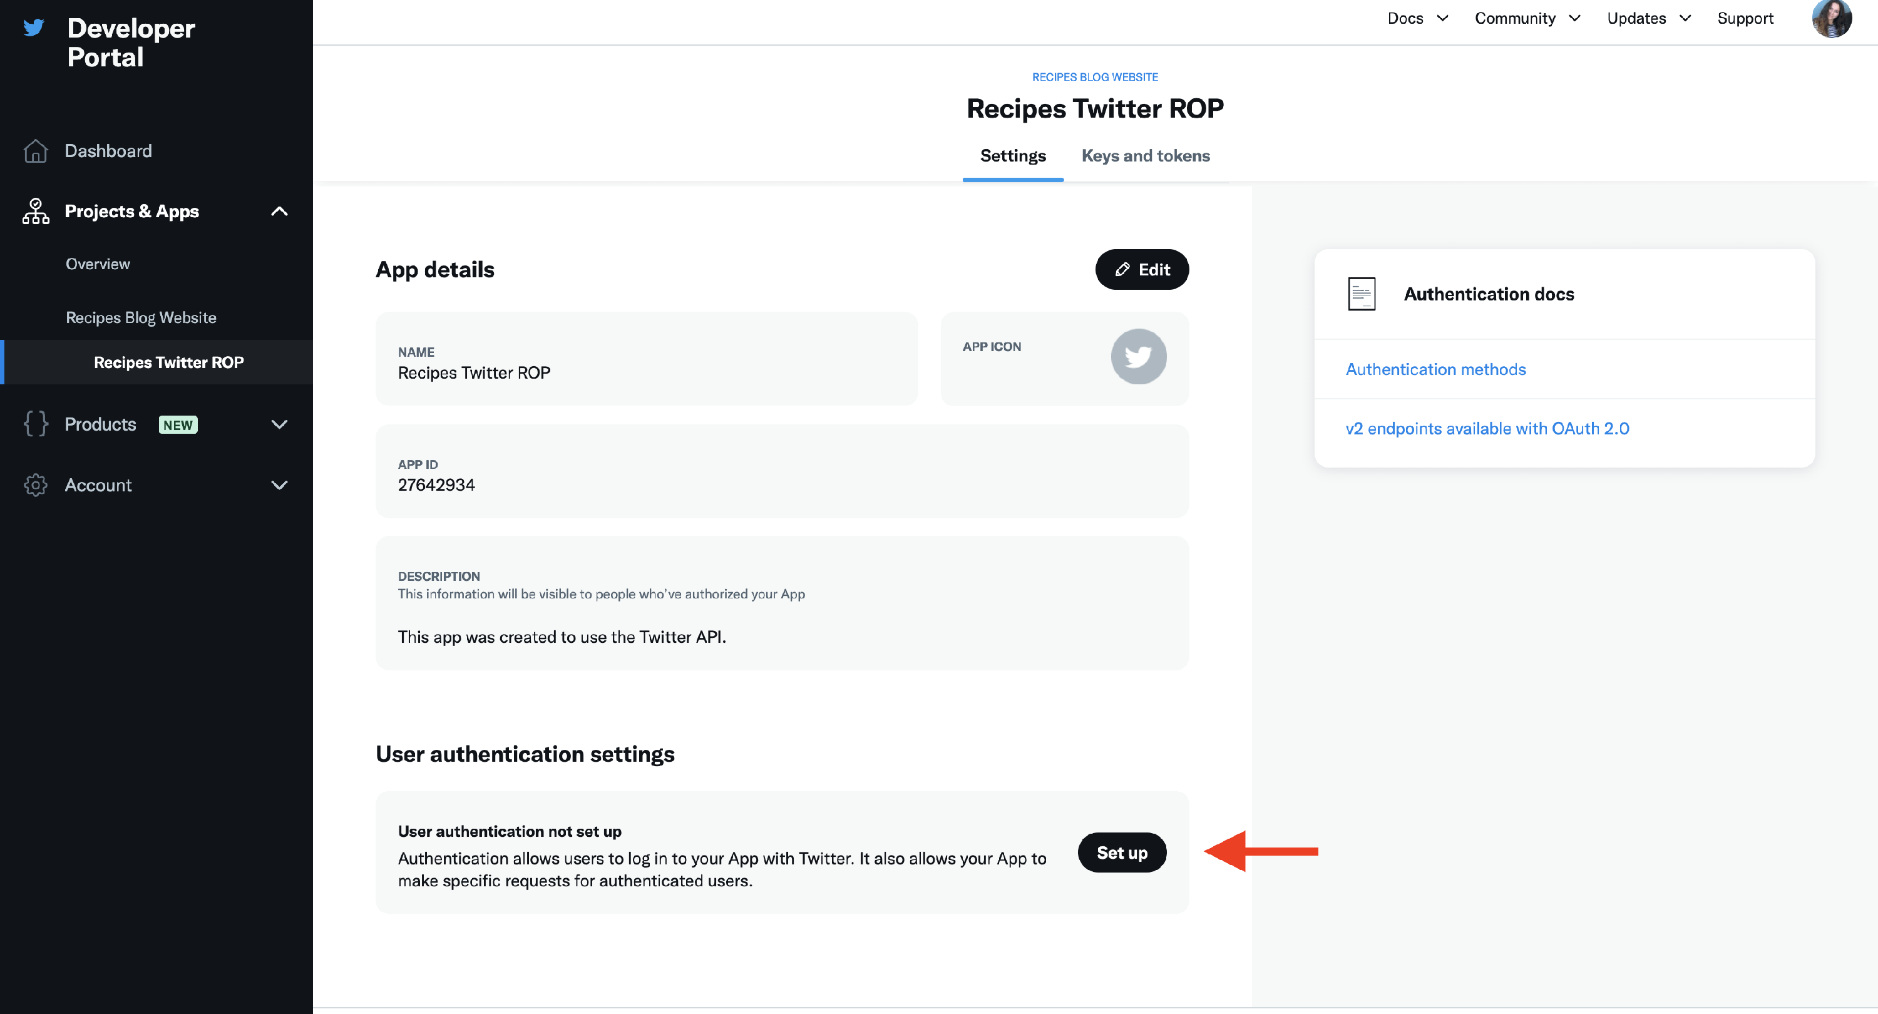1878x1014 pixels.
Task: Open the Updates dropdown menu
Action: [1648, 19]
